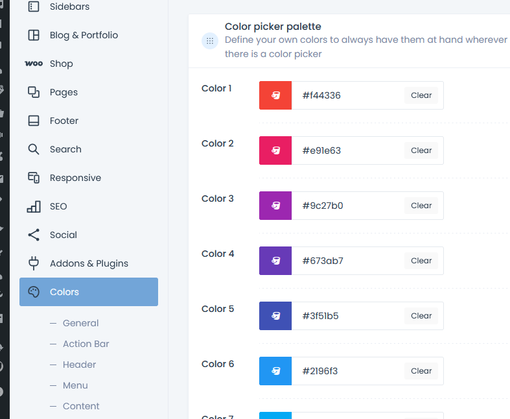Clear the Color 4 value
The height and width of the screenshot is (419, 510).
421,261
